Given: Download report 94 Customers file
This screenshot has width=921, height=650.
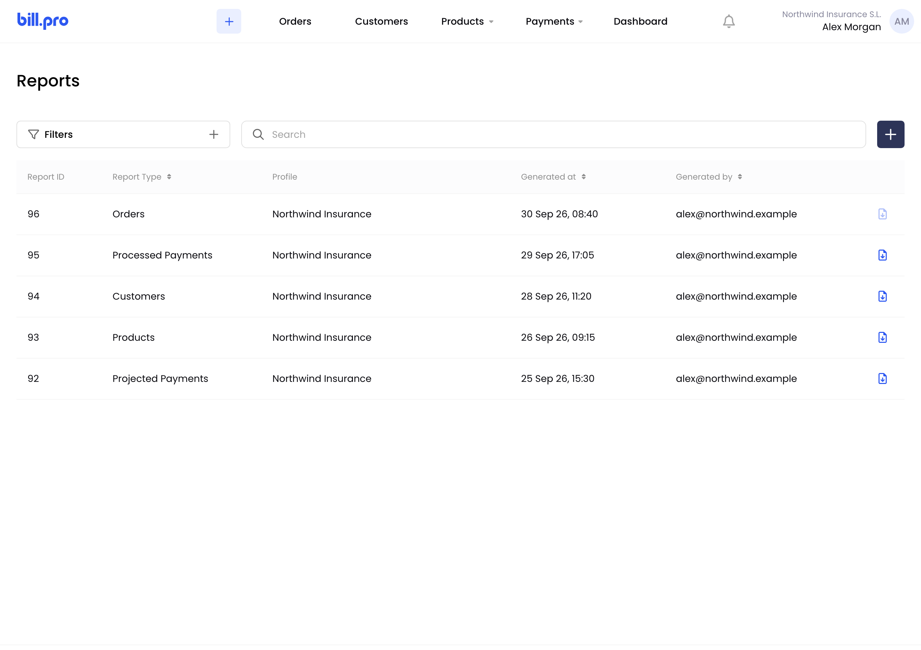Looking at the screenshot, I should [x=882, y=296].
